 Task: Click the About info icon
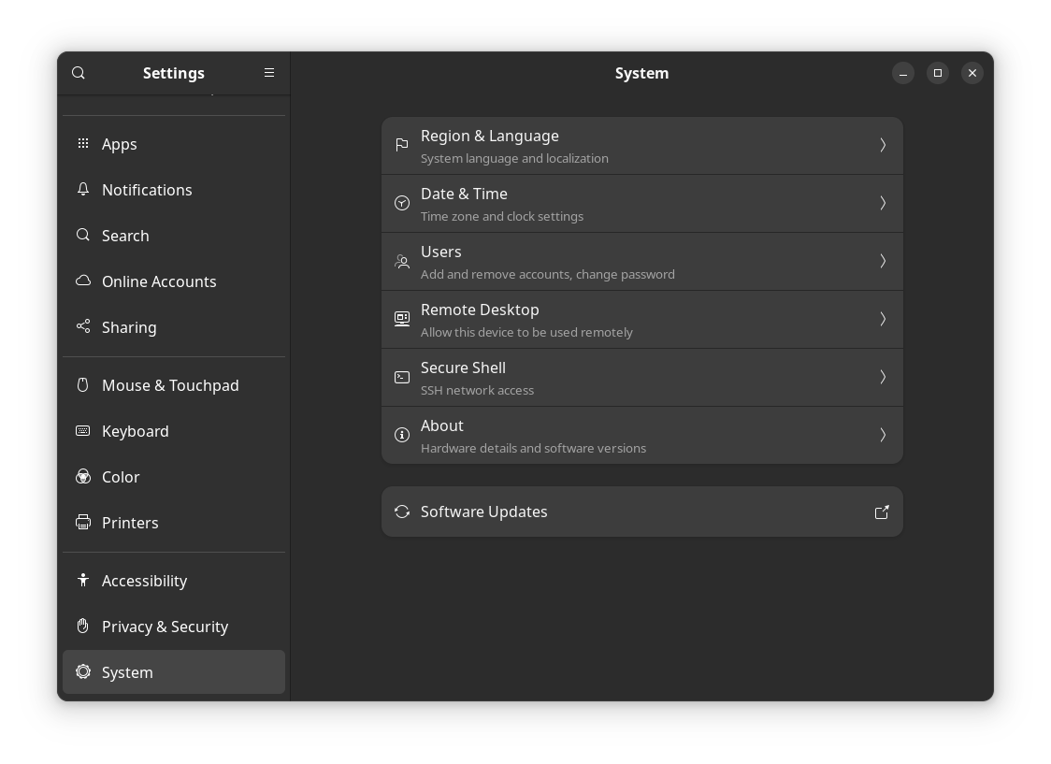point(402,435)
